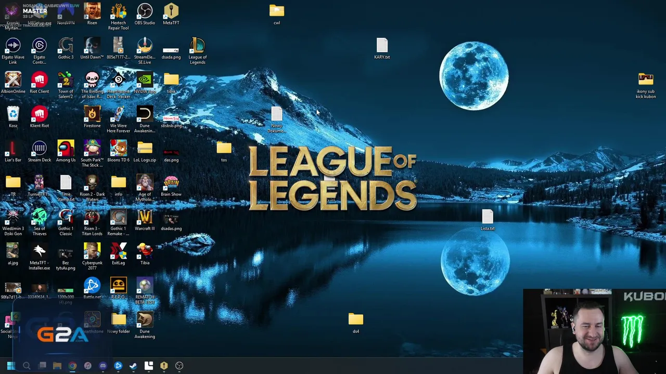
Task: Select the OBS Studio desktop icon
Action: coord(145,15)
